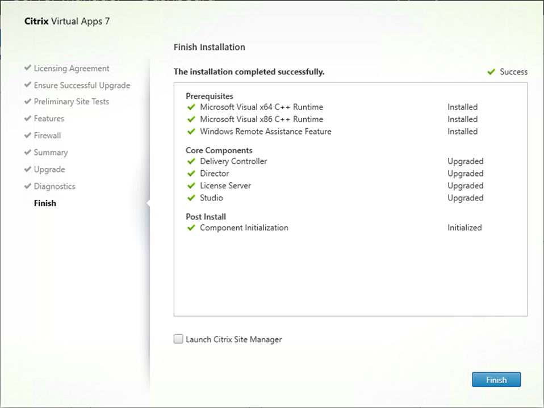Click checkmark icon beside Summary
The height and width of the screenshot is (408, 544).
coord(28,152)
